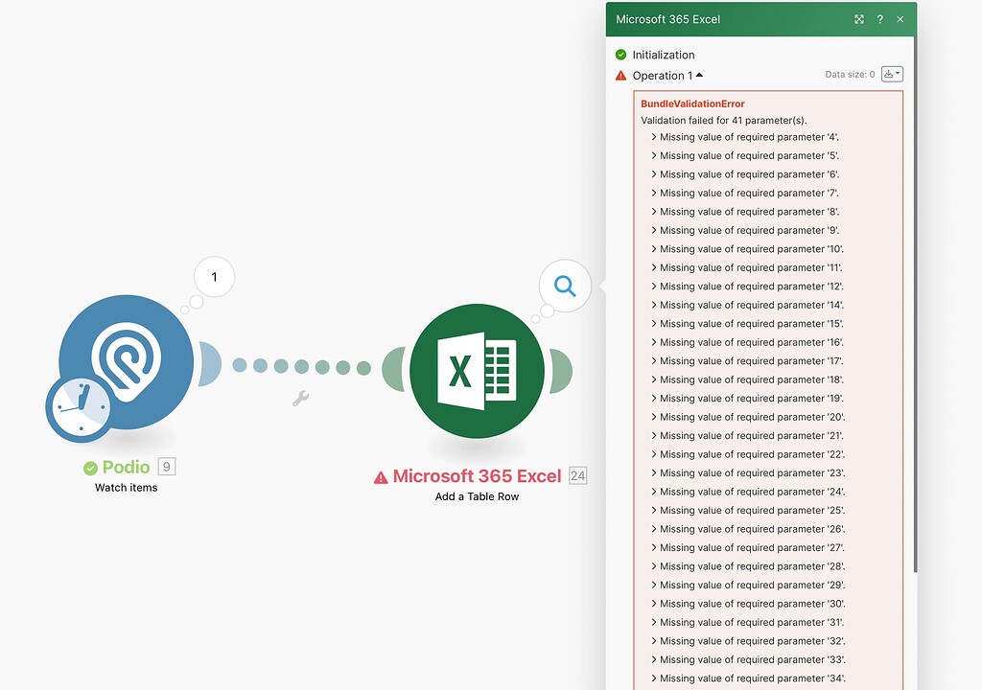Image resolution: width=982 pixels, height=690 pixels.
Task: Open the Microsoft 365 Excel module
Action: pos(477,372)
